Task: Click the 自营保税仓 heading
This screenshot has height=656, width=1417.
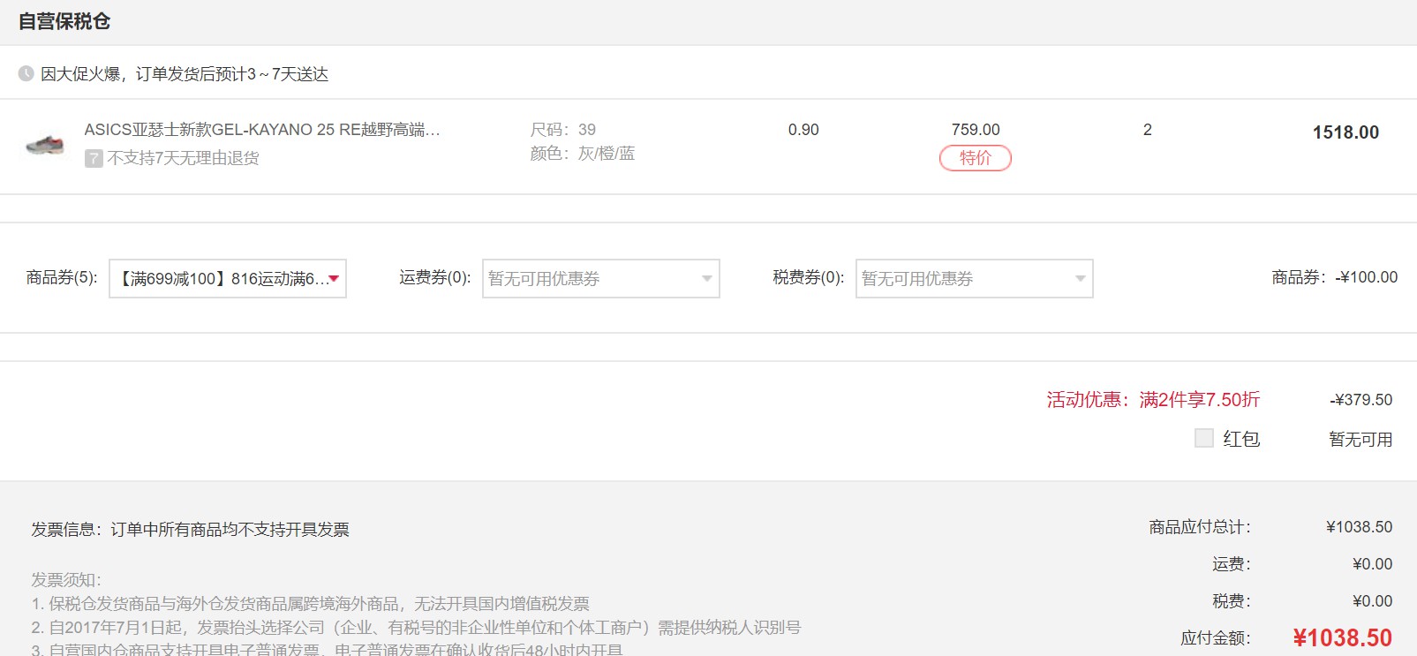Action: [x=64, y=21]
